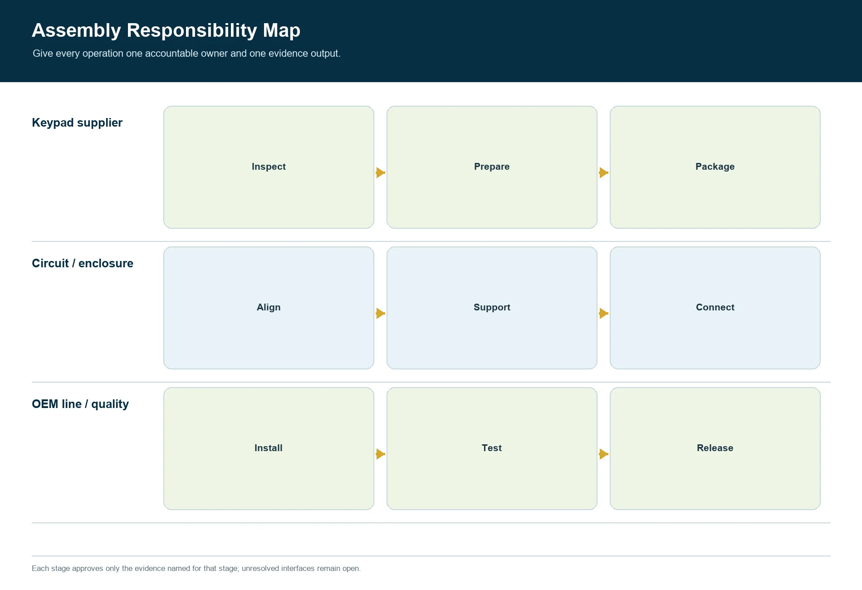Click the footer note about unresolved interfaces
862x590 pixels.
click(196, 569)
